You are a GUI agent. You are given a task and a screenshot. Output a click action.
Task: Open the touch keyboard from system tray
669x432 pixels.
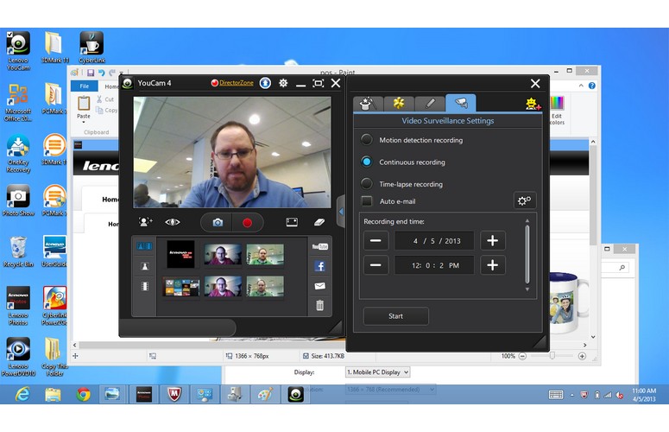click(x=556, y=395)
